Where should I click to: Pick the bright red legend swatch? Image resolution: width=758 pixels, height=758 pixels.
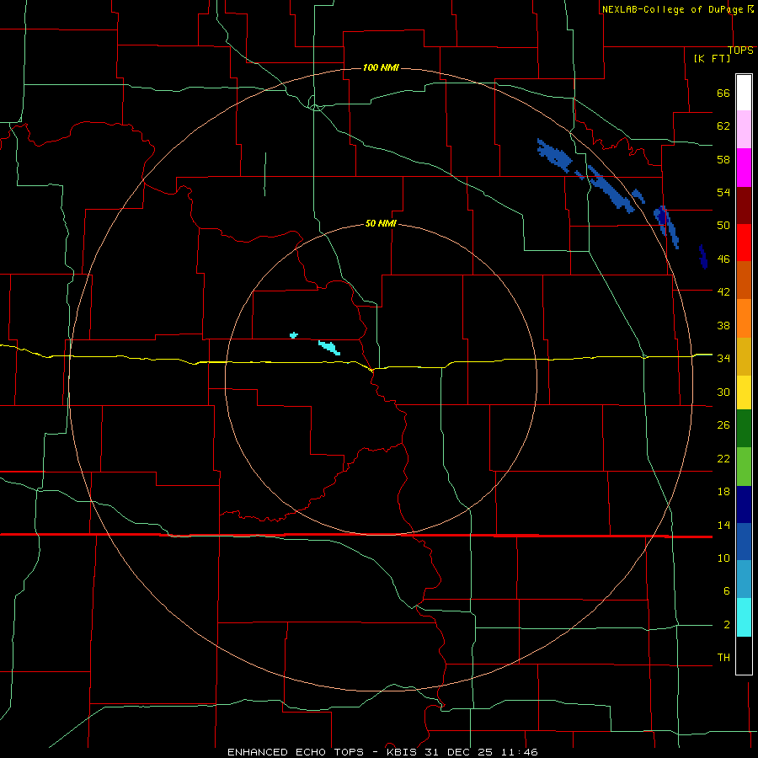(744, 243)
